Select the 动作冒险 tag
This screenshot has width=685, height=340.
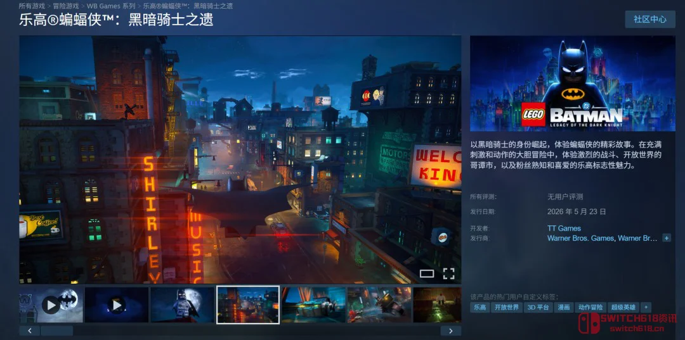[590, 307]
